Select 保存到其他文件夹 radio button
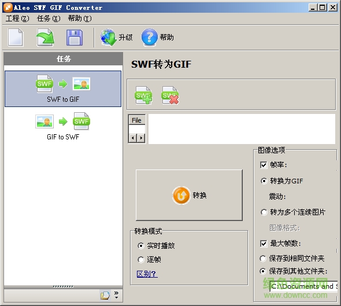 (263, 271)
